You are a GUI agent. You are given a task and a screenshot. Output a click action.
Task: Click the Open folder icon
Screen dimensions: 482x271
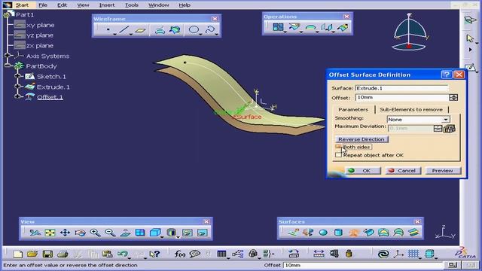(32, 254)
